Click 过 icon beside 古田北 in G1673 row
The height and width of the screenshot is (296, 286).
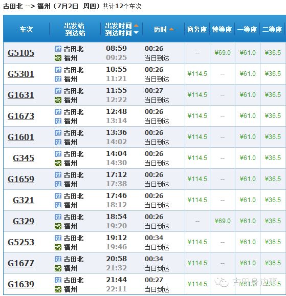pos(58,112)
